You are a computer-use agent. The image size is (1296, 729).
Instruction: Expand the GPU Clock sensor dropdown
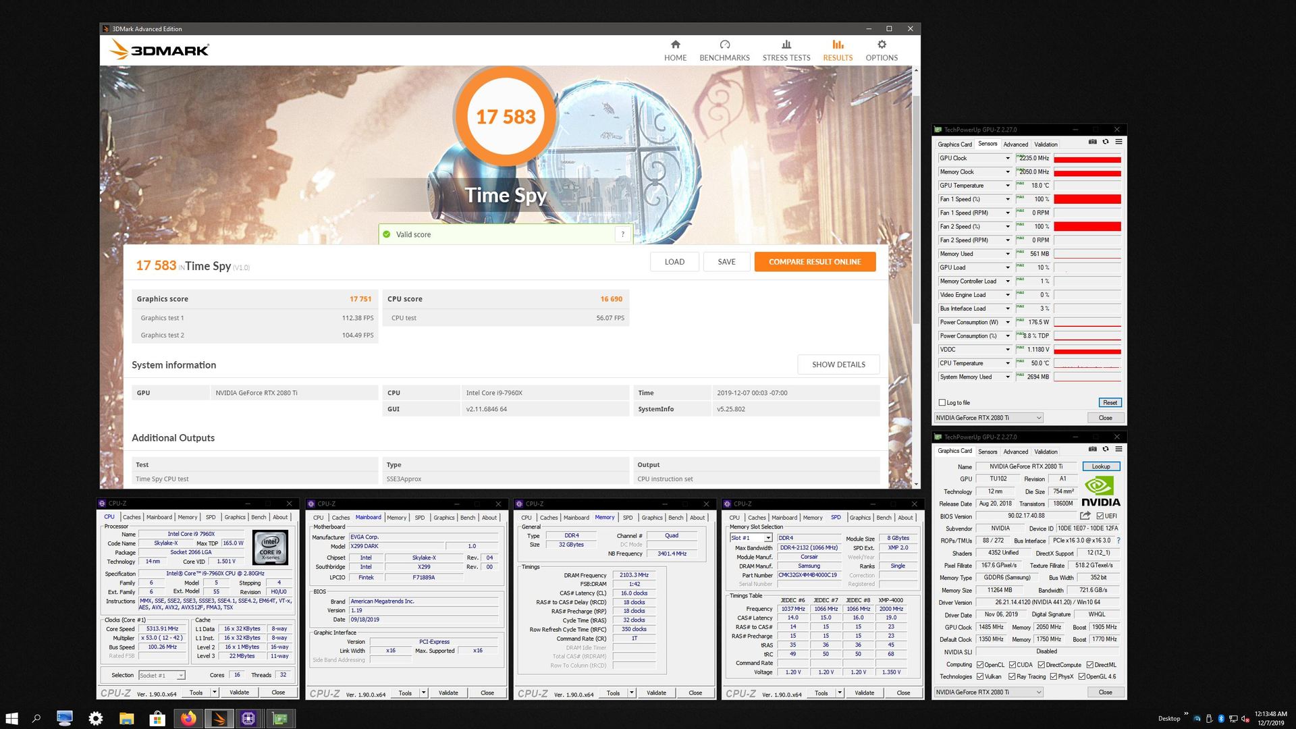1008,159
